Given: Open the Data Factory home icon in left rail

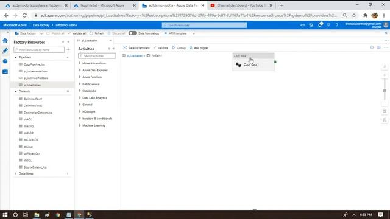Looking at the screenshot, I should pos(5,41).
